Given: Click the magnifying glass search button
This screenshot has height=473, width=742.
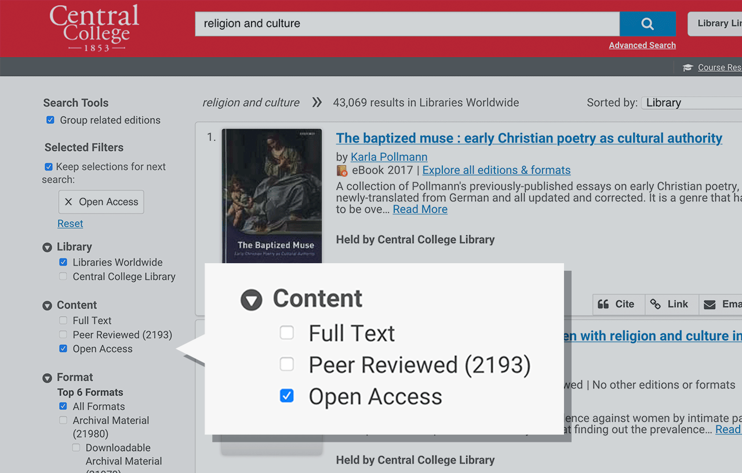Looking at the screenshot, I should pyautogui.click(x=647, y=24).
